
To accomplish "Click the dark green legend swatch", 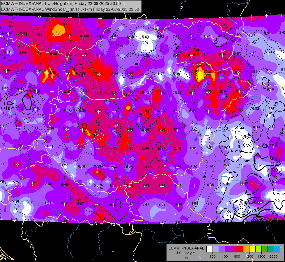I will coord(265,249).
